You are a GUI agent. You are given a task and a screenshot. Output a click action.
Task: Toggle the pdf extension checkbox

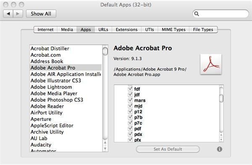pyautogui.click(x=130, y=128)
